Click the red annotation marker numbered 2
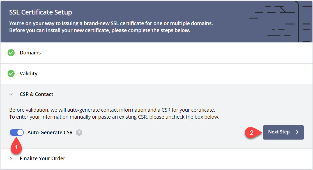 tap(251, 133)
